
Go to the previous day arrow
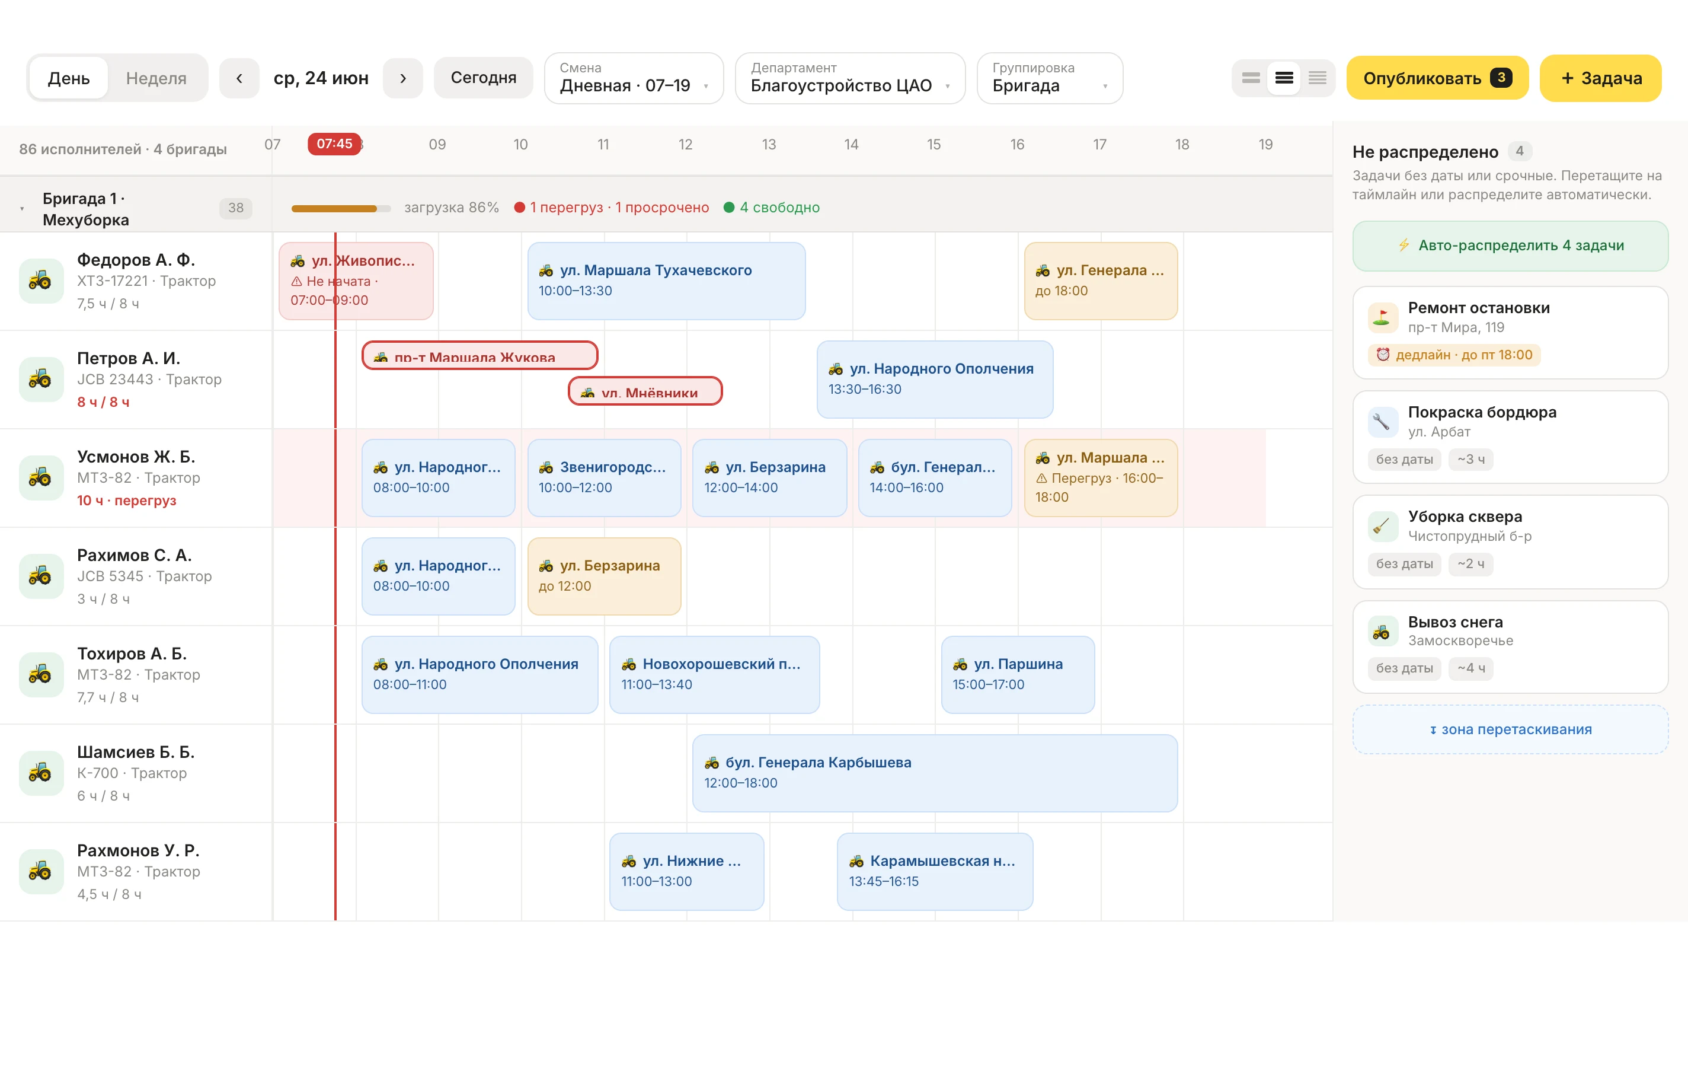239,78
